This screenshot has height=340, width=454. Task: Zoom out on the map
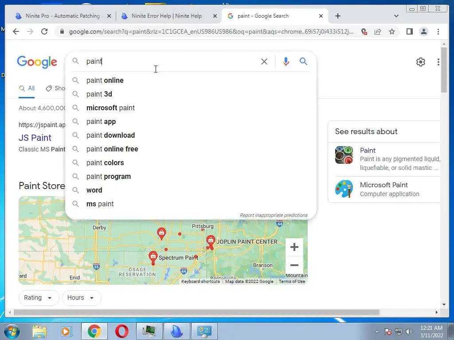click(294, 265)
